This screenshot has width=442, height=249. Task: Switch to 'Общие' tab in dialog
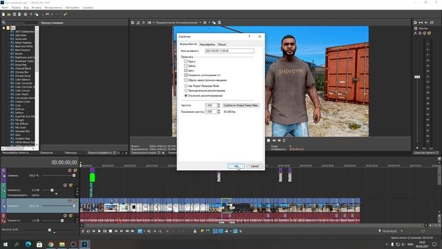click(x=222, y=44)
